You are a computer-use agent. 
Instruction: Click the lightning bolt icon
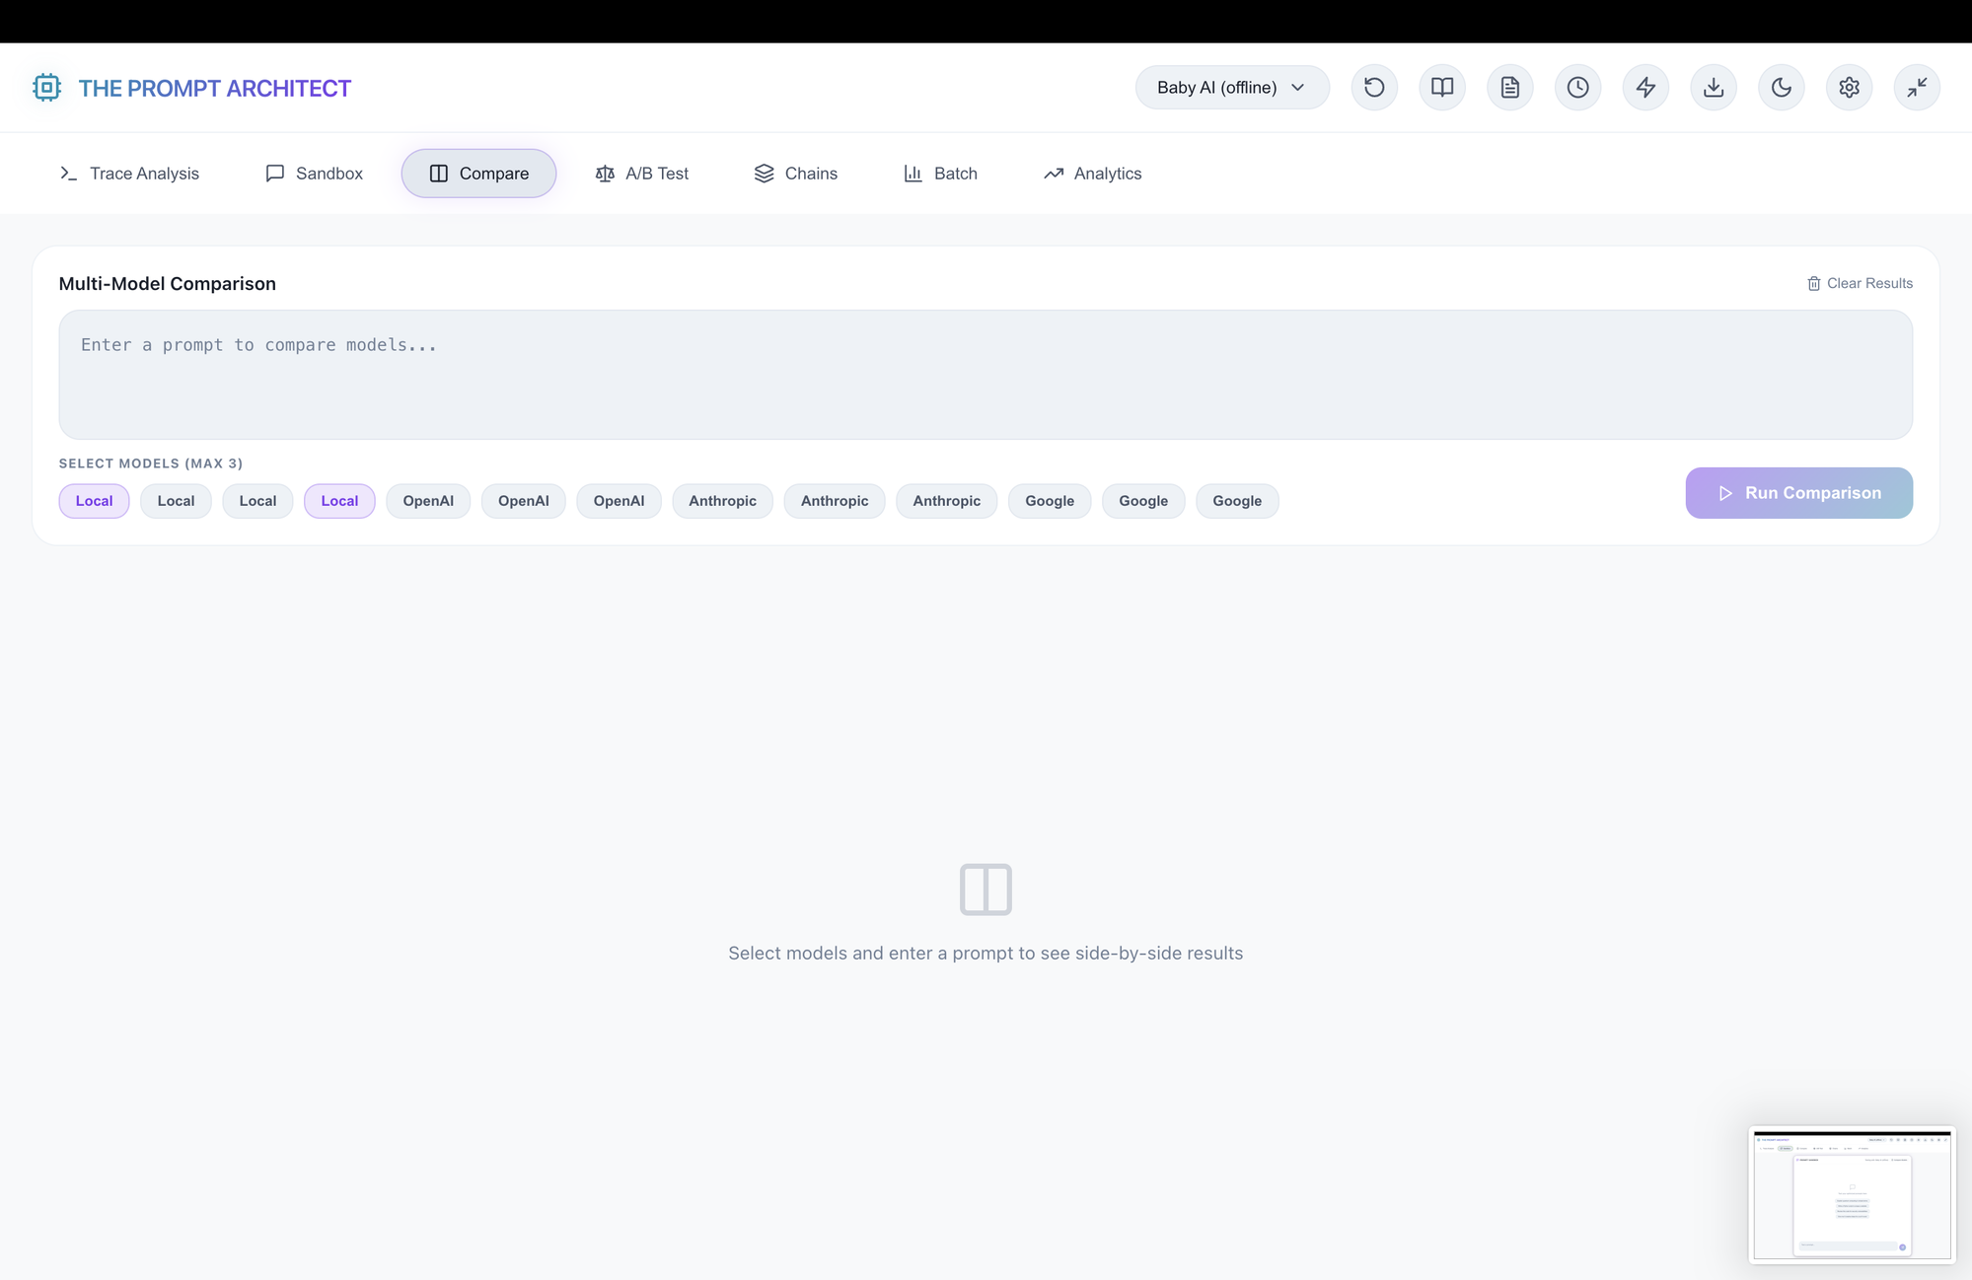[x=1645, y=88]
